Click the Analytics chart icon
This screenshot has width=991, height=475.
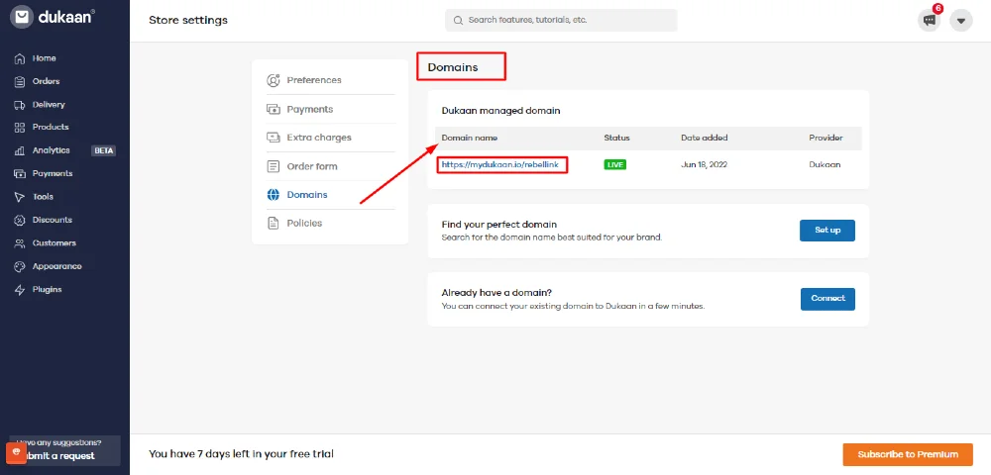tap(20, 150)
